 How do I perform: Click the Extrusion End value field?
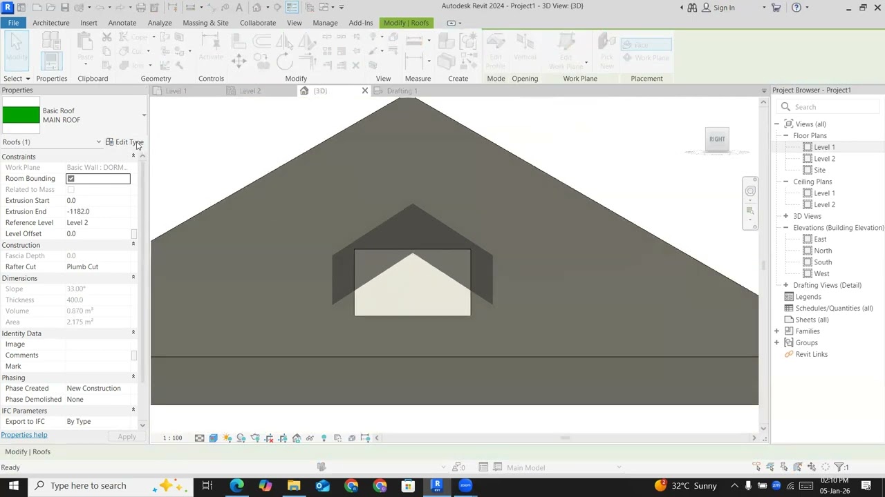point(98,212)
